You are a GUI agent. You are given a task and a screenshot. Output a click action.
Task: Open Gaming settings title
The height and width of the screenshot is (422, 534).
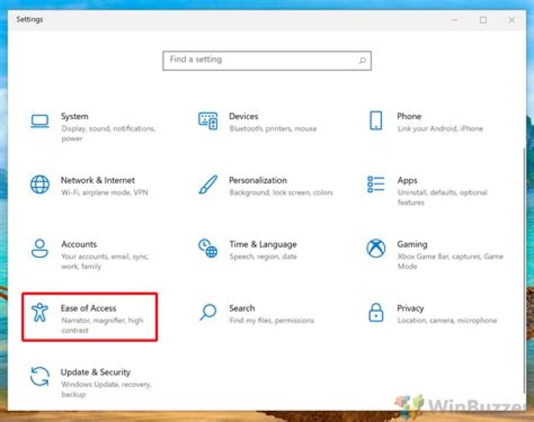click(x=412, y=244)
